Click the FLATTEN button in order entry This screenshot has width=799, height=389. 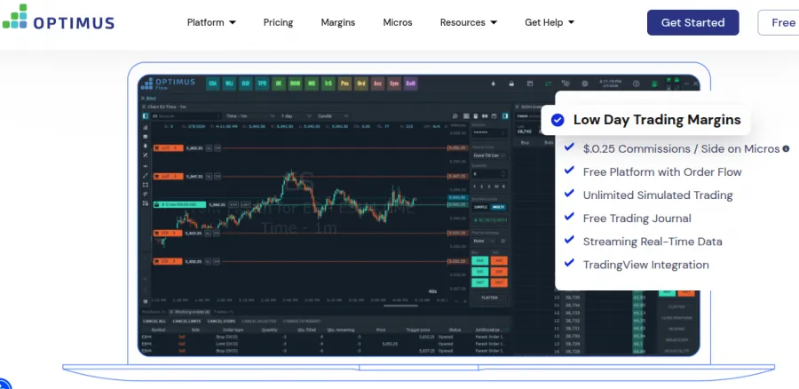click(x=489, y=298)
